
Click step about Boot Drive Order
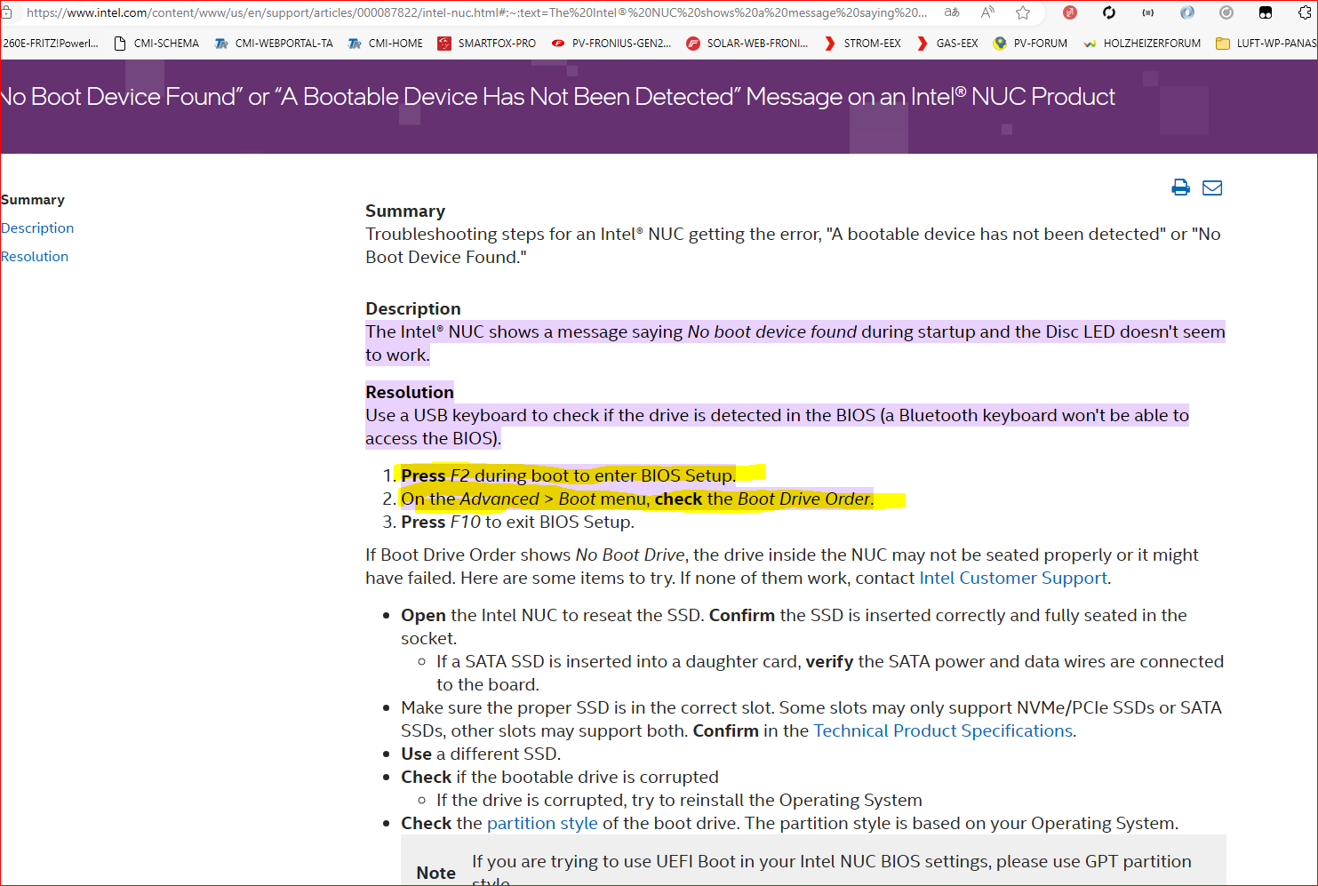point(637,499)
